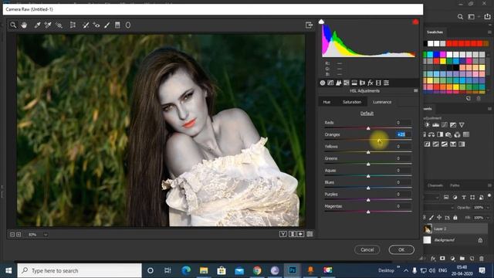Select the Red Eye Removal tool

pyautogui.click(x=96, y=25)
